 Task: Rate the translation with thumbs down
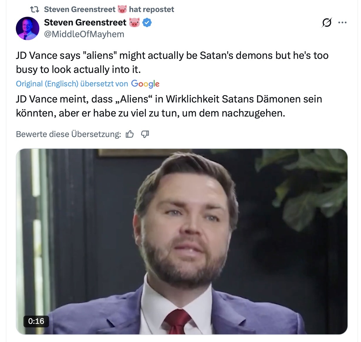click(x=145, y=134)
